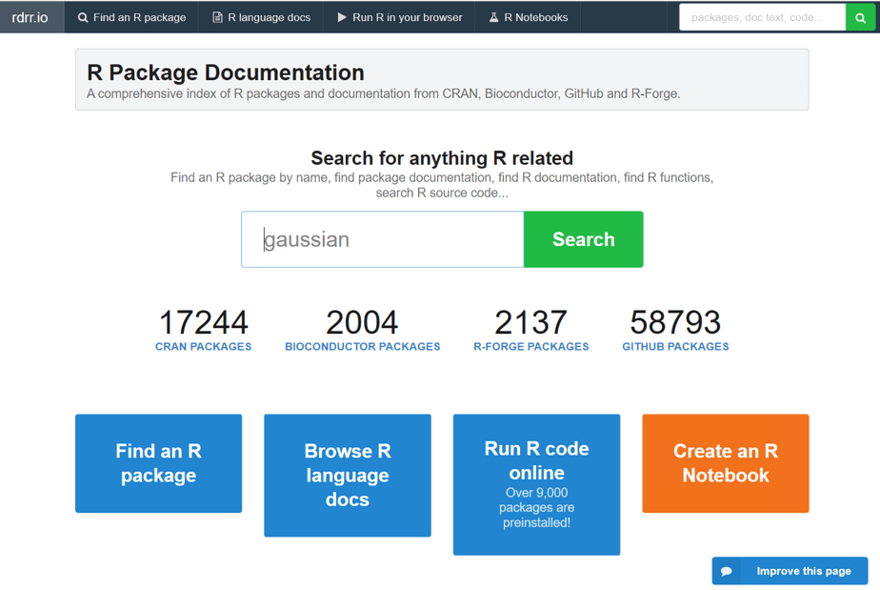
Task: Focus the top navbar search field
Action: 762,17
